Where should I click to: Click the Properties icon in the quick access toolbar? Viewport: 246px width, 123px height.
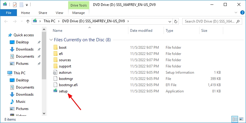click(x=15, y=5)
